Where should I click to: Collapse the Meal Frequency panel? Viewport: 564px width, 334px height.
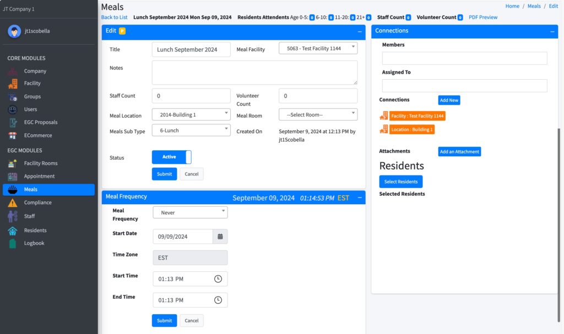(x=359, y=198)
